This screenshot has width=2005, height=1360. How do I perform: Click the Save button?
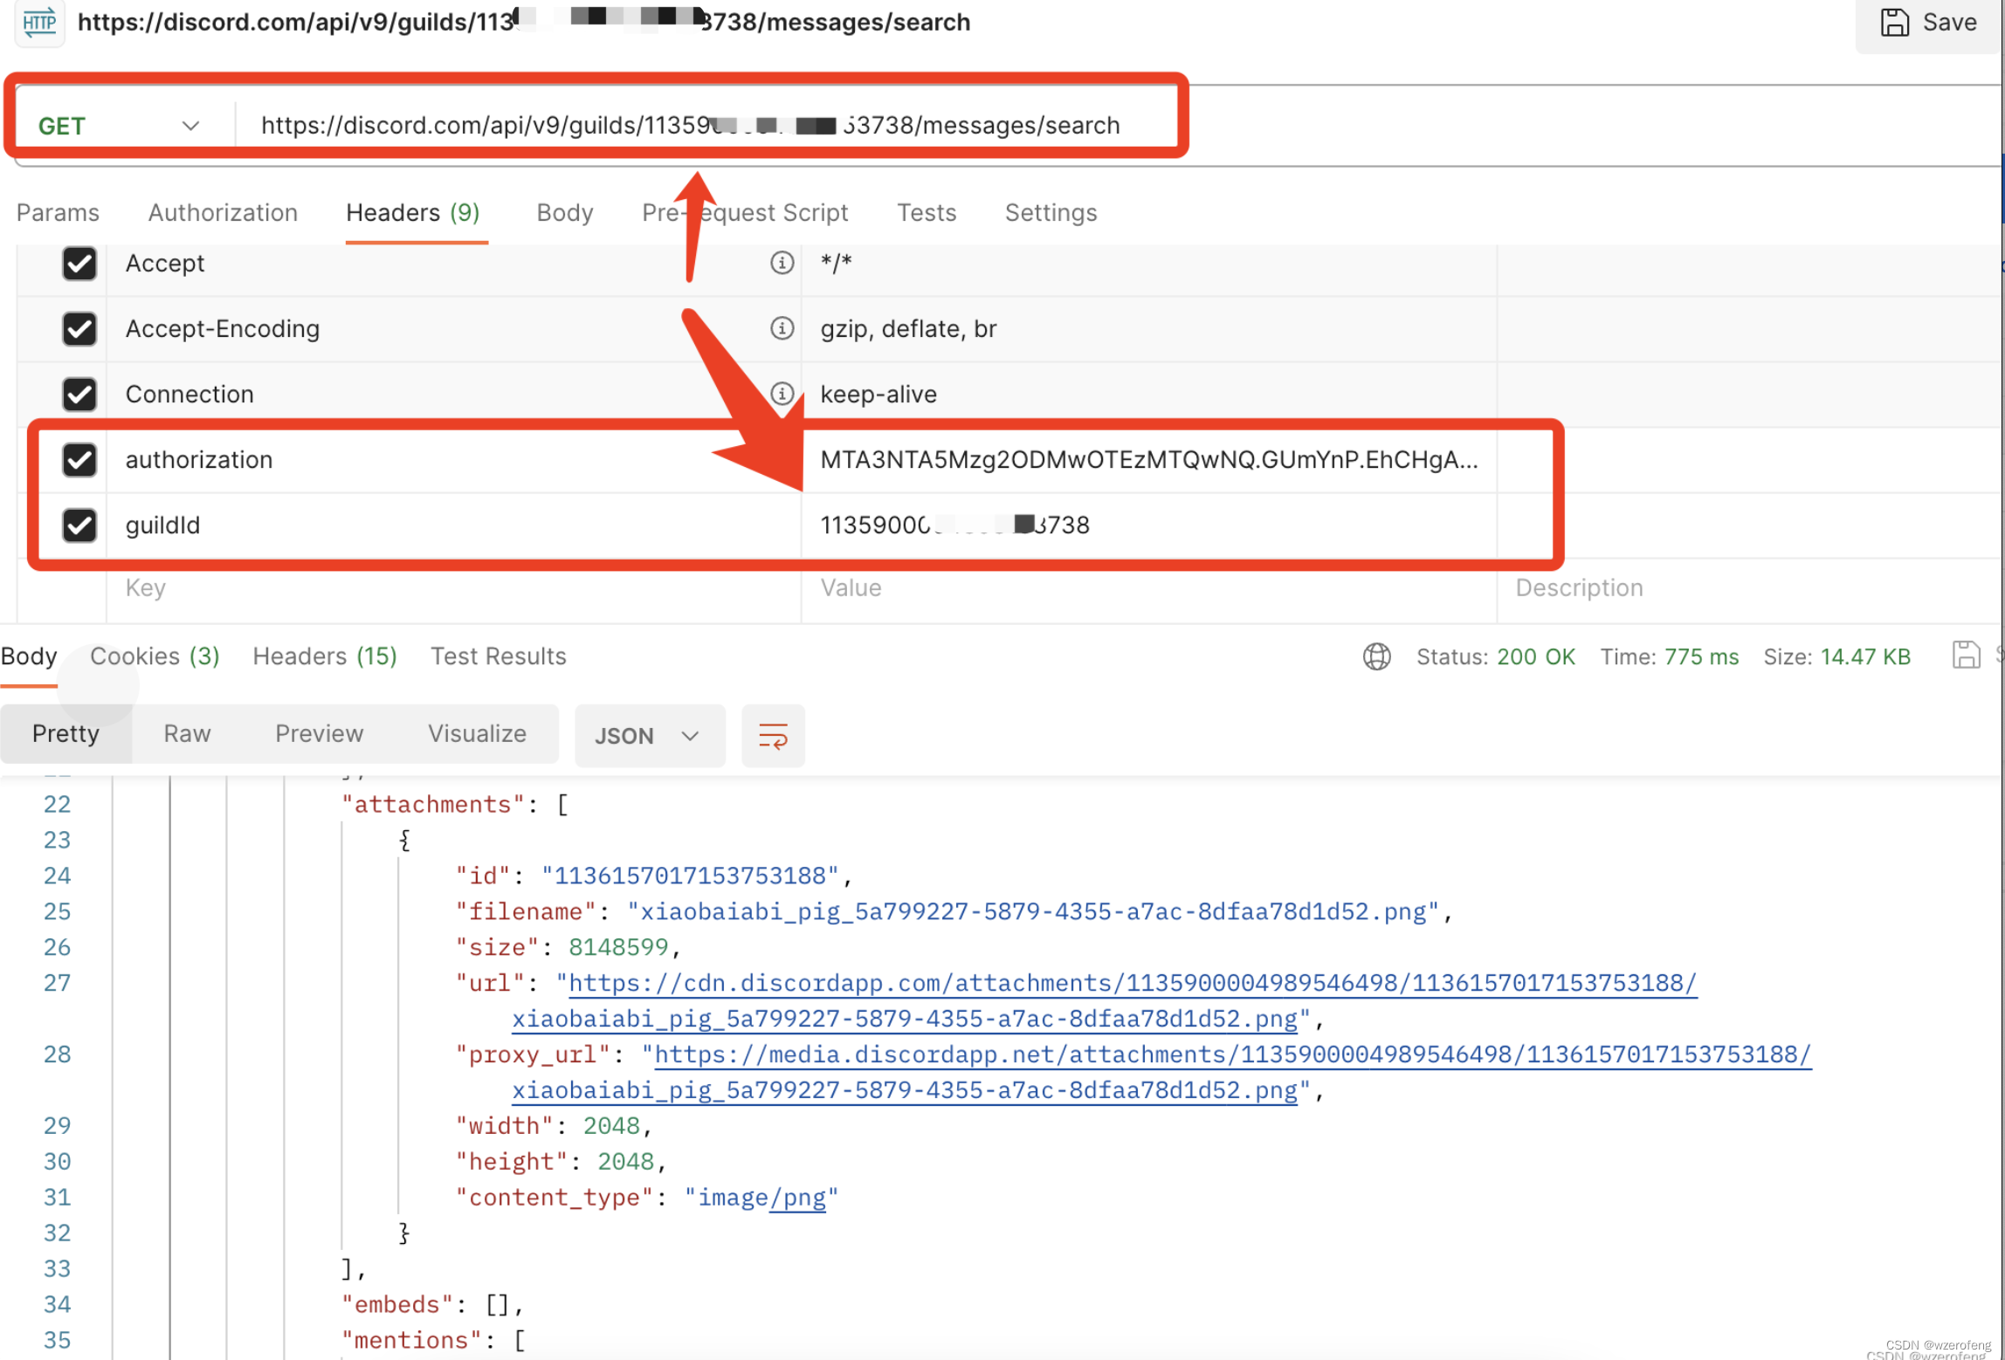click(1928, 23)
